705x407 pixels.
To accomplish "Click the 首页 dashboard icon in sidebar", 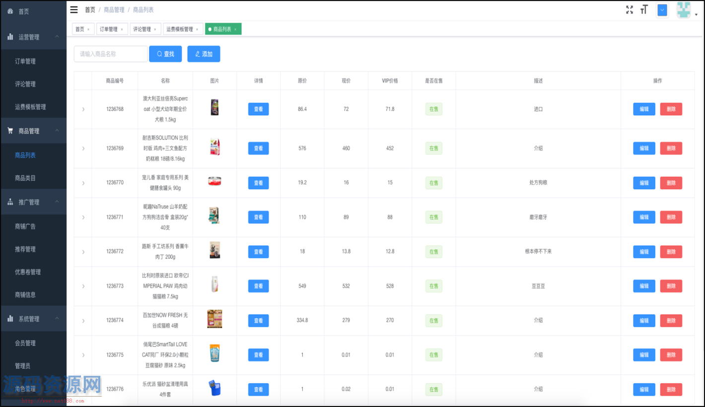I will pyautogui.click(x=10, y=11).
